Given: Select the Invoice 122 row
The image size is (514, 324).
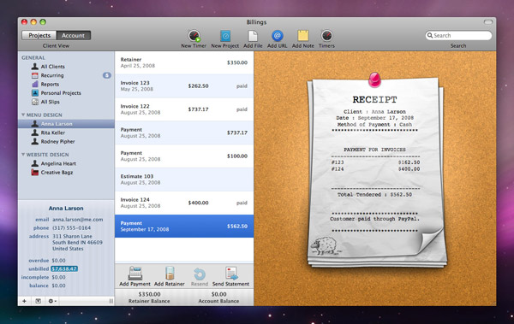Looking at the screenshot, I should tap(184, 109).
